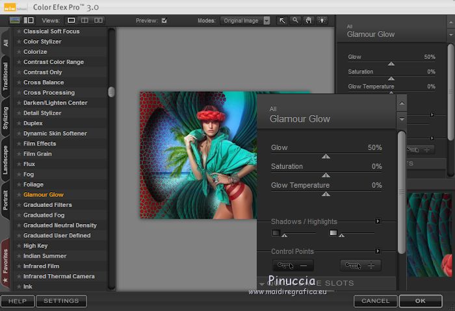Switch to single image view

(71, 21)
